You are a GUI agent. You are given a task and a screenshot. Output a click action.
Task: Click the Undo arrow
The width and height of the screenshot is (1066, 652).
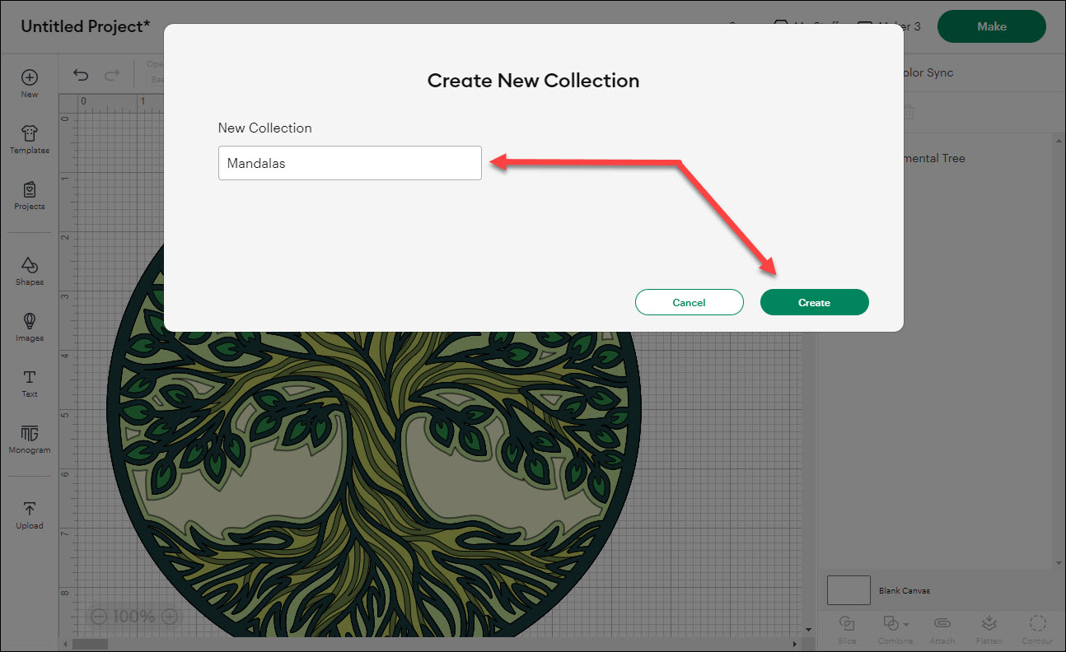[x=80, y=74]
